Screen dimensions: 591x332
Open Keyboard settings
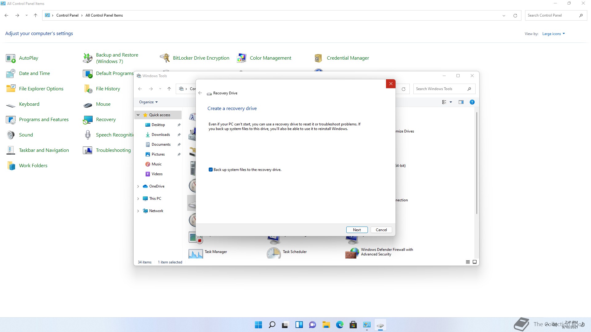pyautogui.click(x=23, y=104)
